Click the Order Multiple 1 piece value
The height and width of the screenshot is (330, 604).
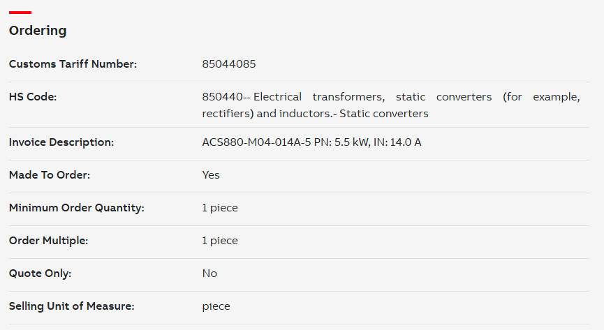tap(220, 241)
